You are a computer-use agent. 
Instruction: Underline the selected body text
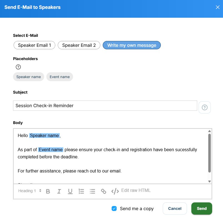(x=70, y=191)
